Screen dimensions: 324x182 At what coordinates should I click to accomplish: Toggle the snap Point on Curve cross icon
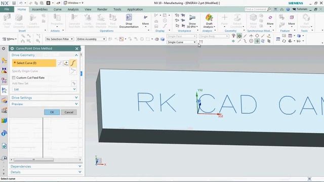point(257,41)
